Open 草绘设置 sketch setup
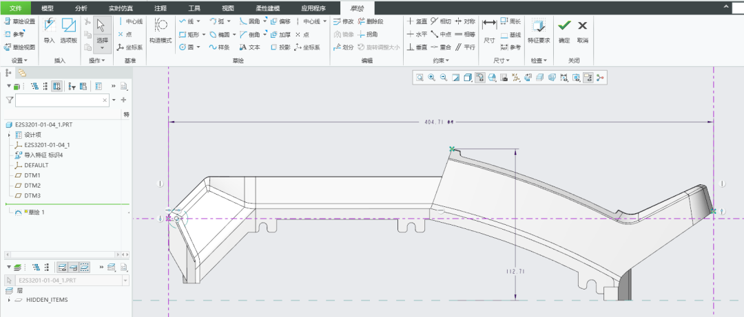 click(19, 21)
